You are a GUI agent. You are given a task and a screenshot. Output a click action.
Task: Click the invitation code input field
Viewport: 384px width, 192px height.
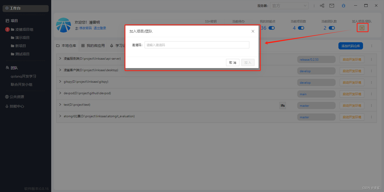coord(197,45)
